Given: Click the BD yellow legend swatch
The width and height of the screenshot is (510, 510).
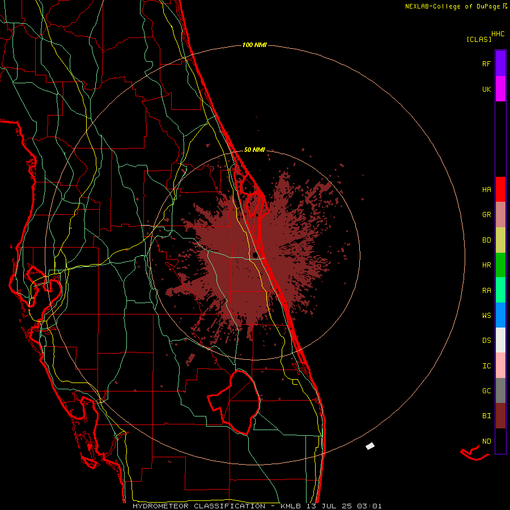Looking at the screenshot, I should 500,240.
